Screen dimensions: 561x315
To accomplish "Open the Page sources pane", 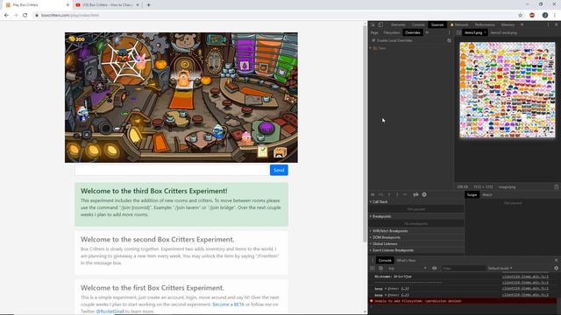I will [374, 32].
